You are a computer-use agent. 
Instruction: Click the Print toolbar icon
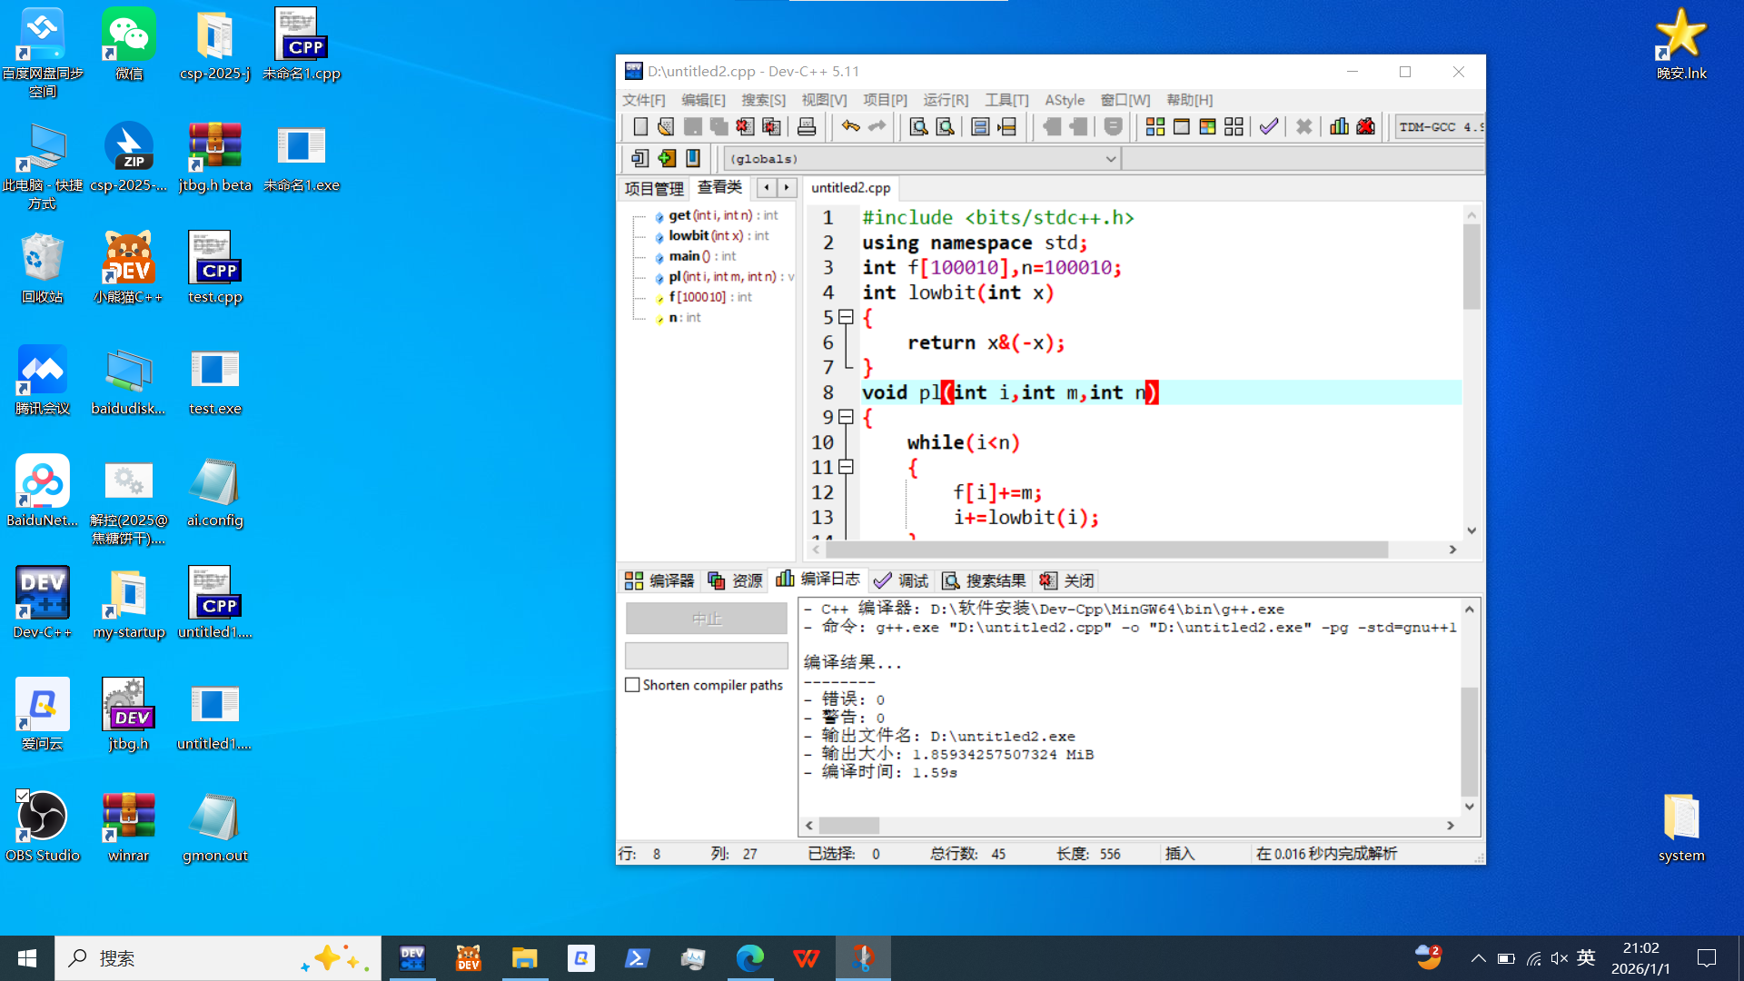806,127
